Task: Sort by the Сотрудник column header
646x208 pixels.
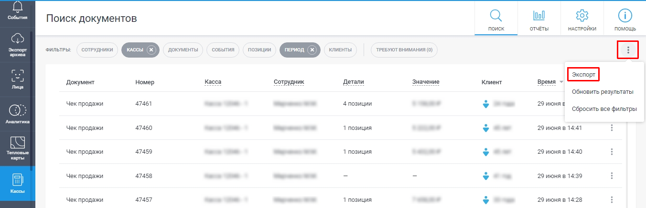Action: coord(289,82)
